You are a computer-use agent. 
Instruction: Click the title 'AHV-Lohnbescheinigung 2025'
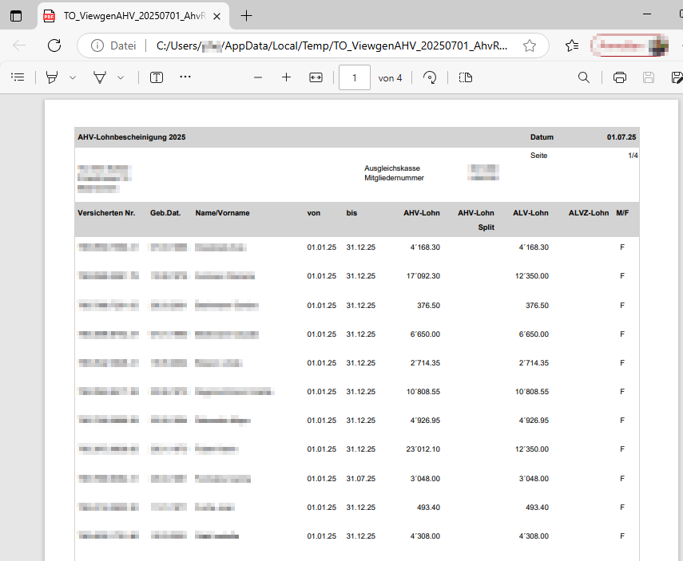pos(132,137)
